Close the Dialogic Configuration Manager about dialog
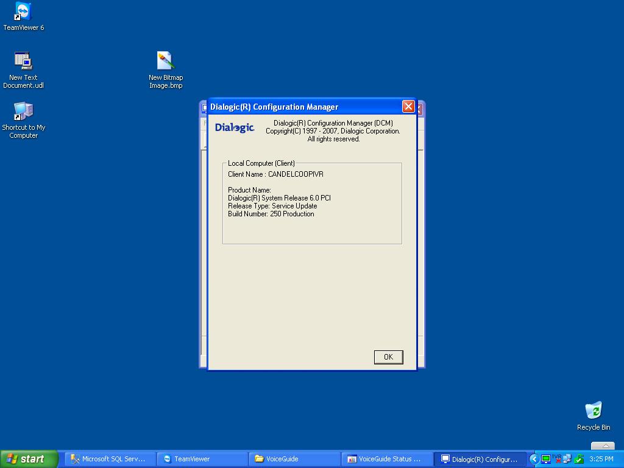This screenshot has height=468, width=624. tap(408, 106)
